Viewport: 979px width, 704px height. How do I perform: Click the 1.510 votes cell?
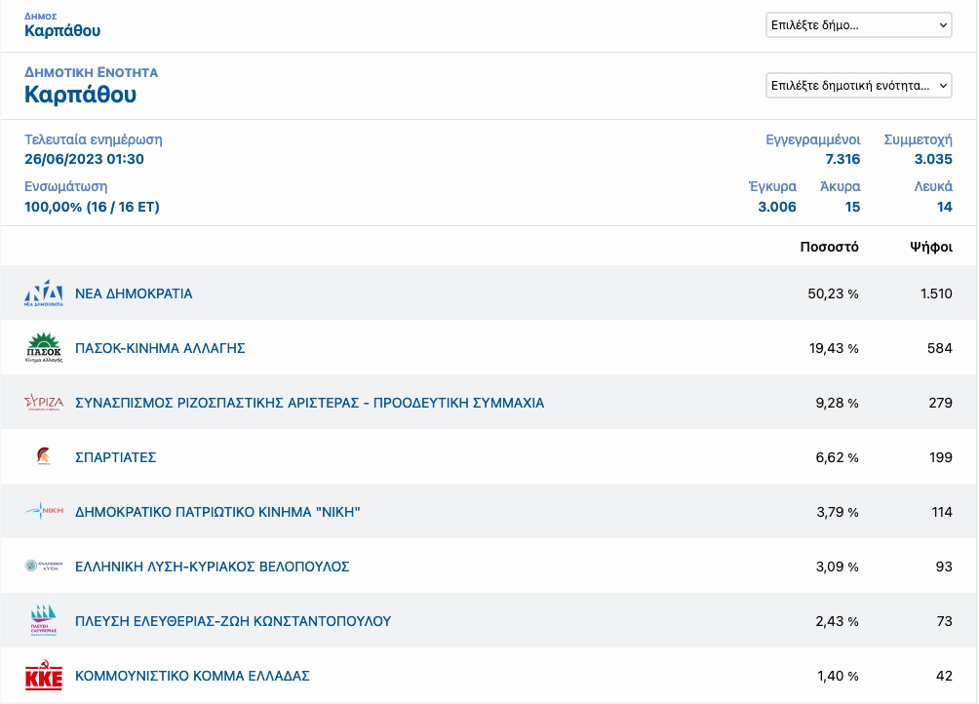point(936,293)
